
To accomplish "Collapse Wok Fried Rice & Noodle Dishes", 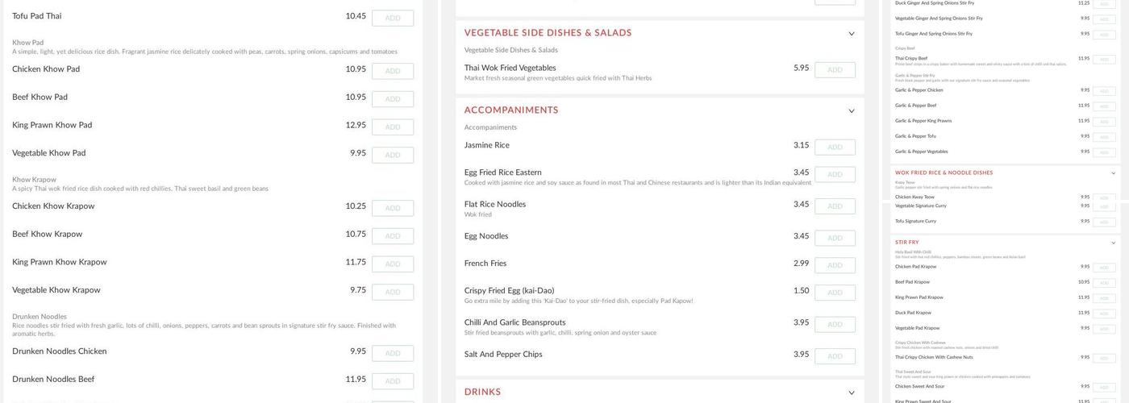I will [x=1114, y=173].
